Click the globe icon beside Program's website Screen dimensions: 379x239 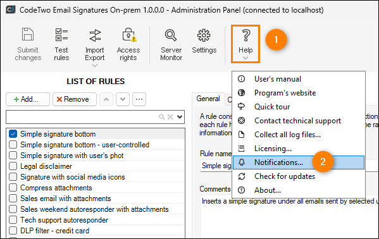pos(241,93)
